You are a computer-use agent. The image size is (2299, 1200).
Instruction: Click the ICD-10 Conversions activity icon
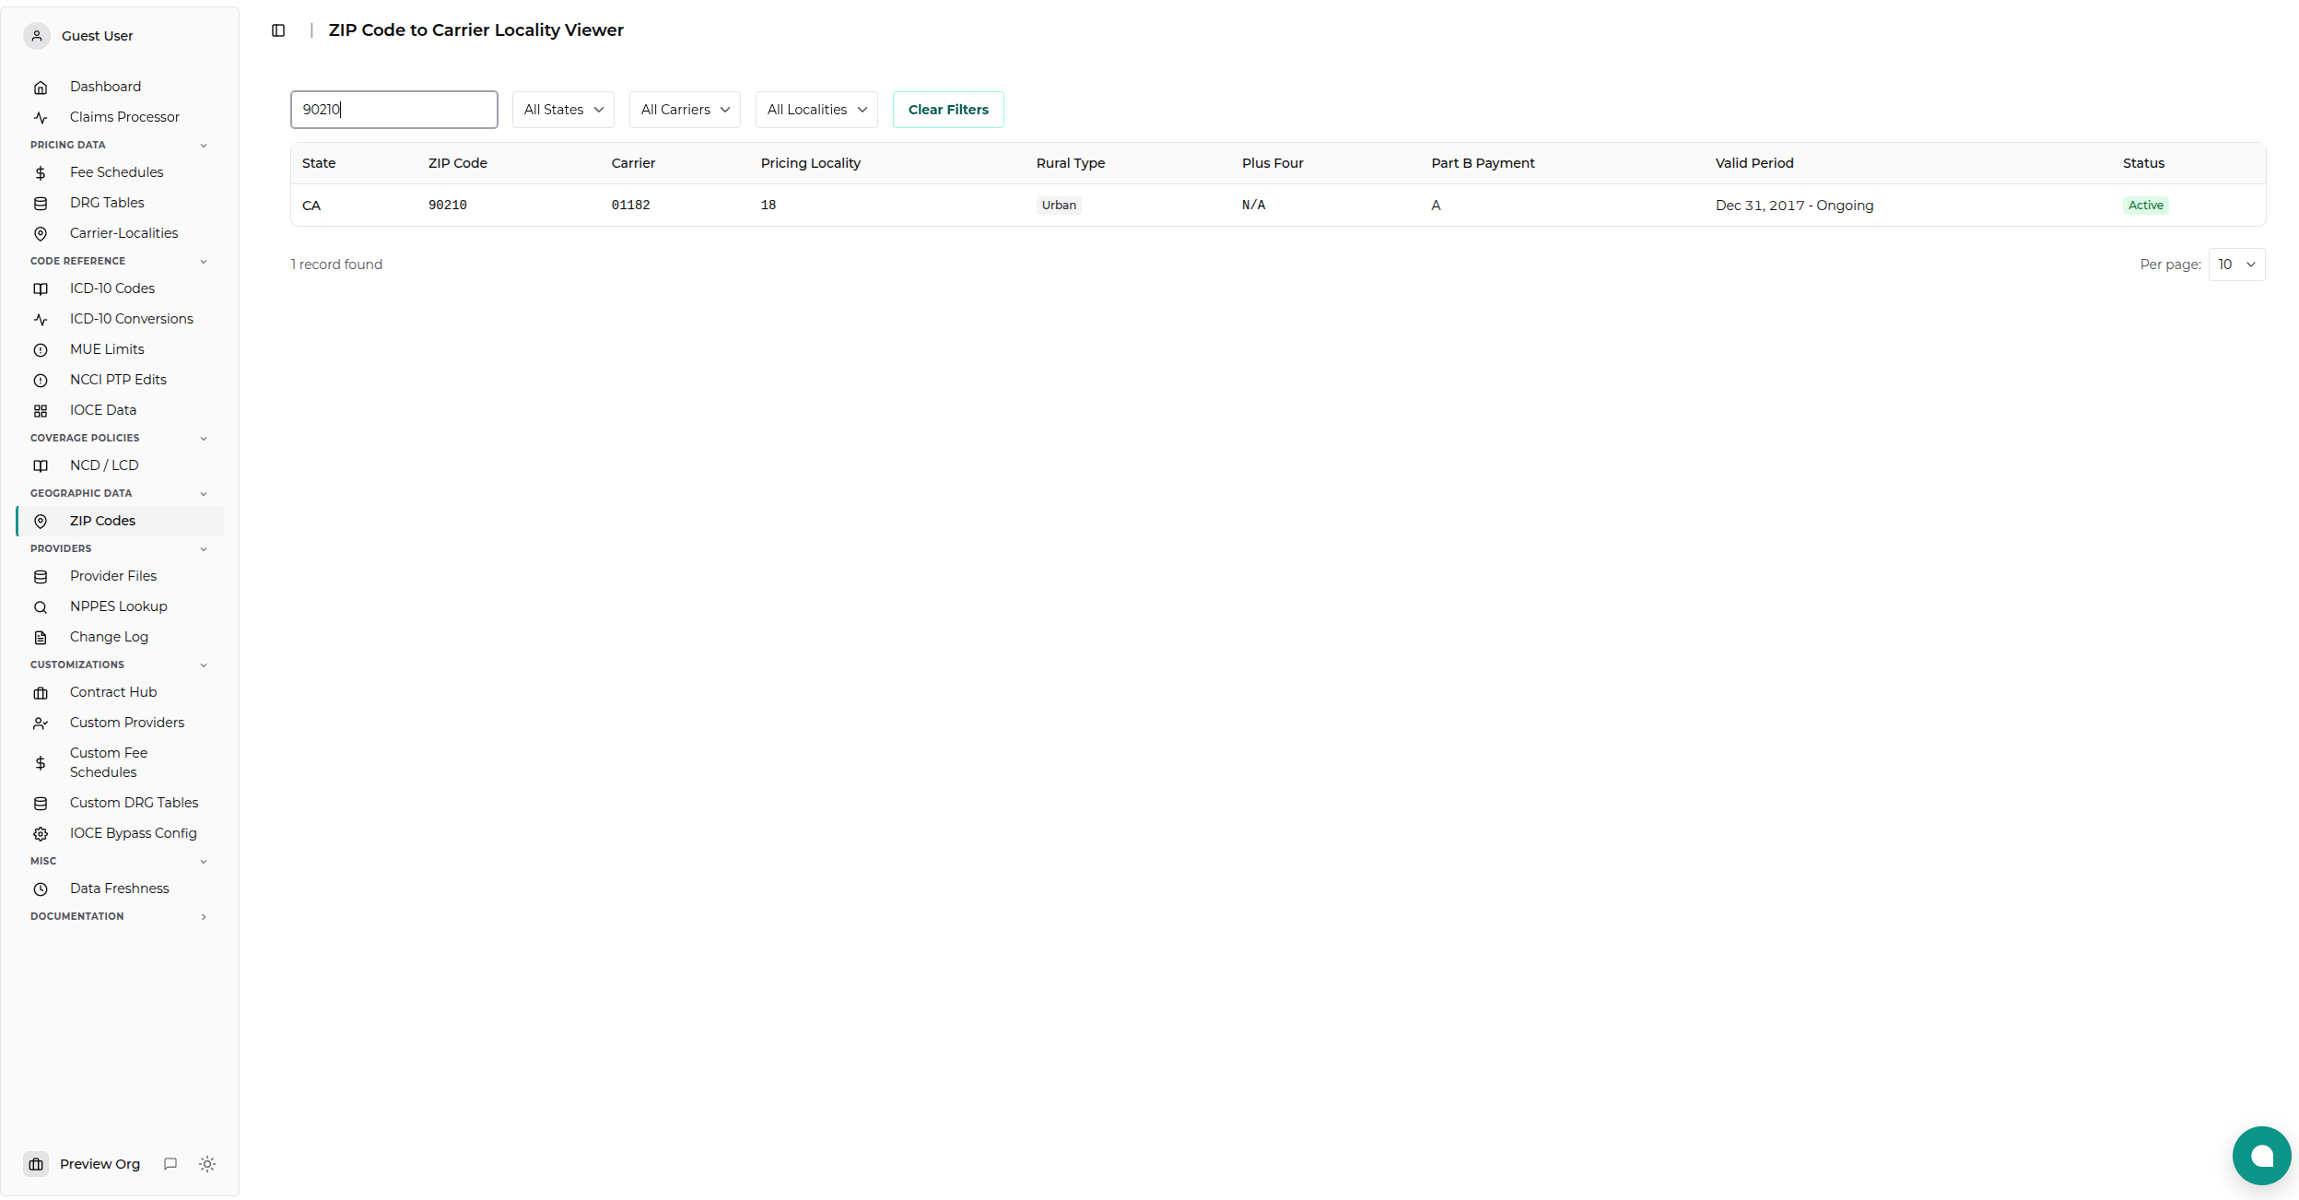point(41,320)
